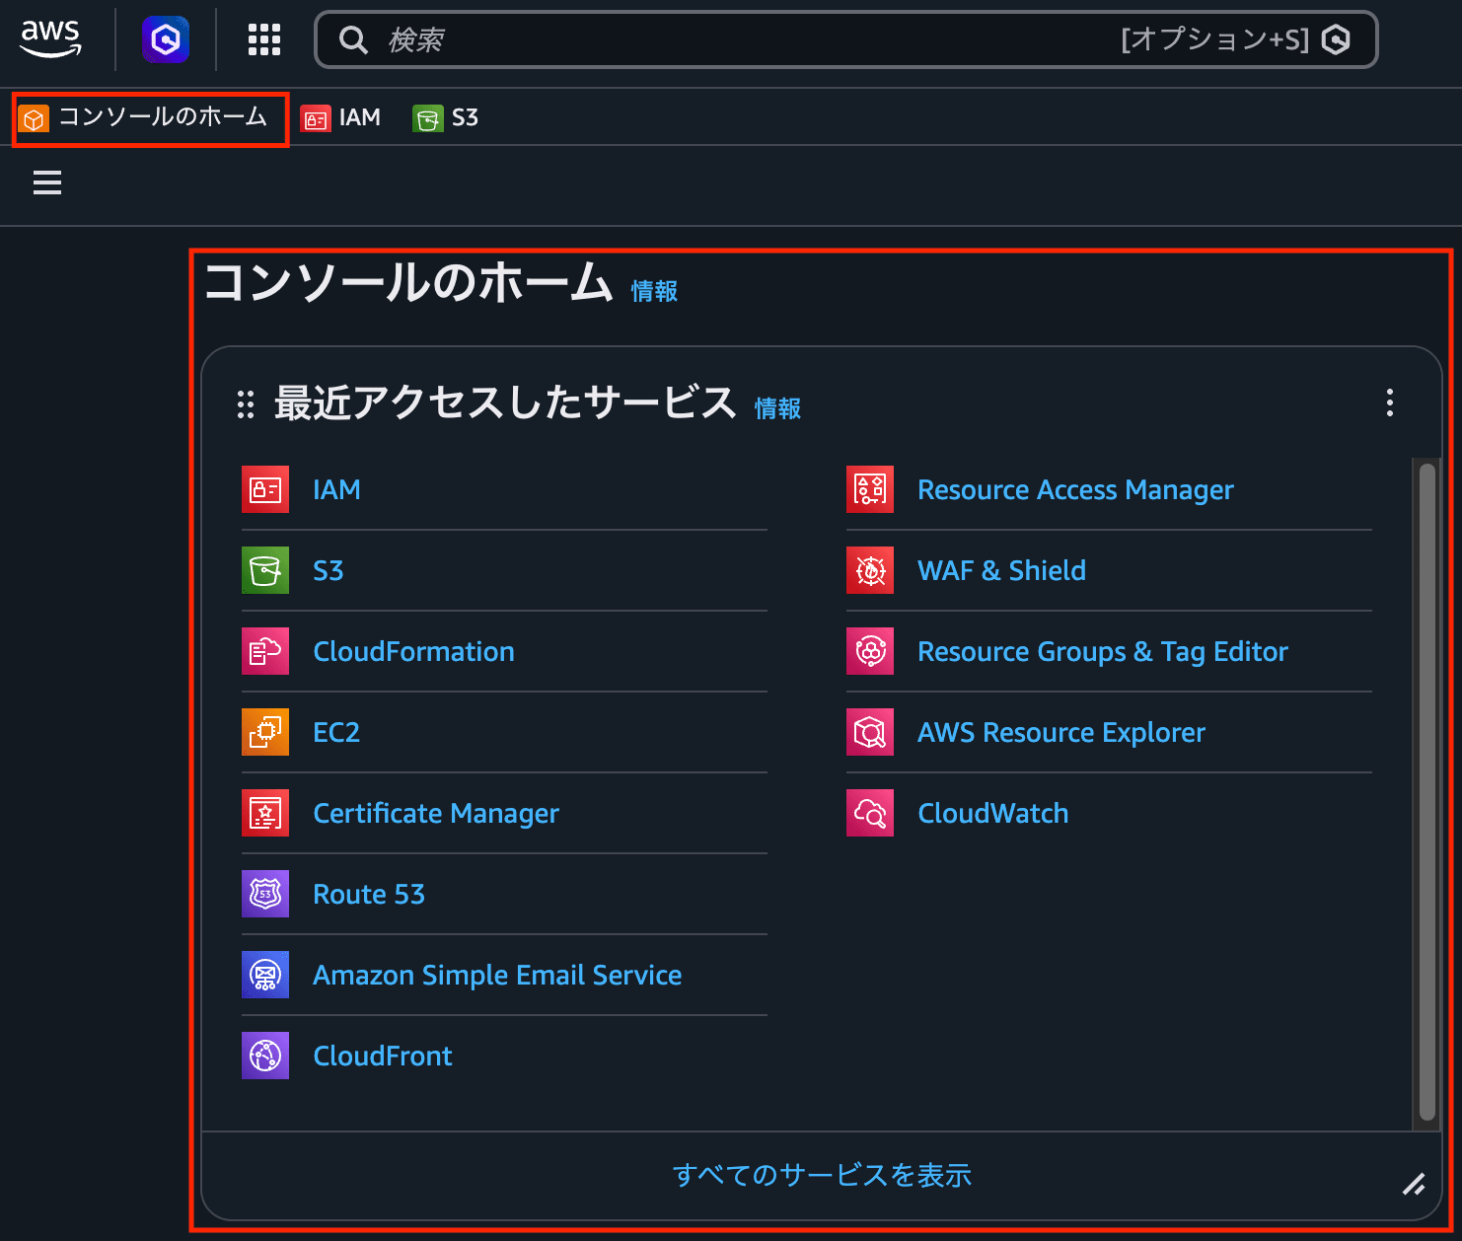Click the EC2 service icon

[x=264, y=732]
